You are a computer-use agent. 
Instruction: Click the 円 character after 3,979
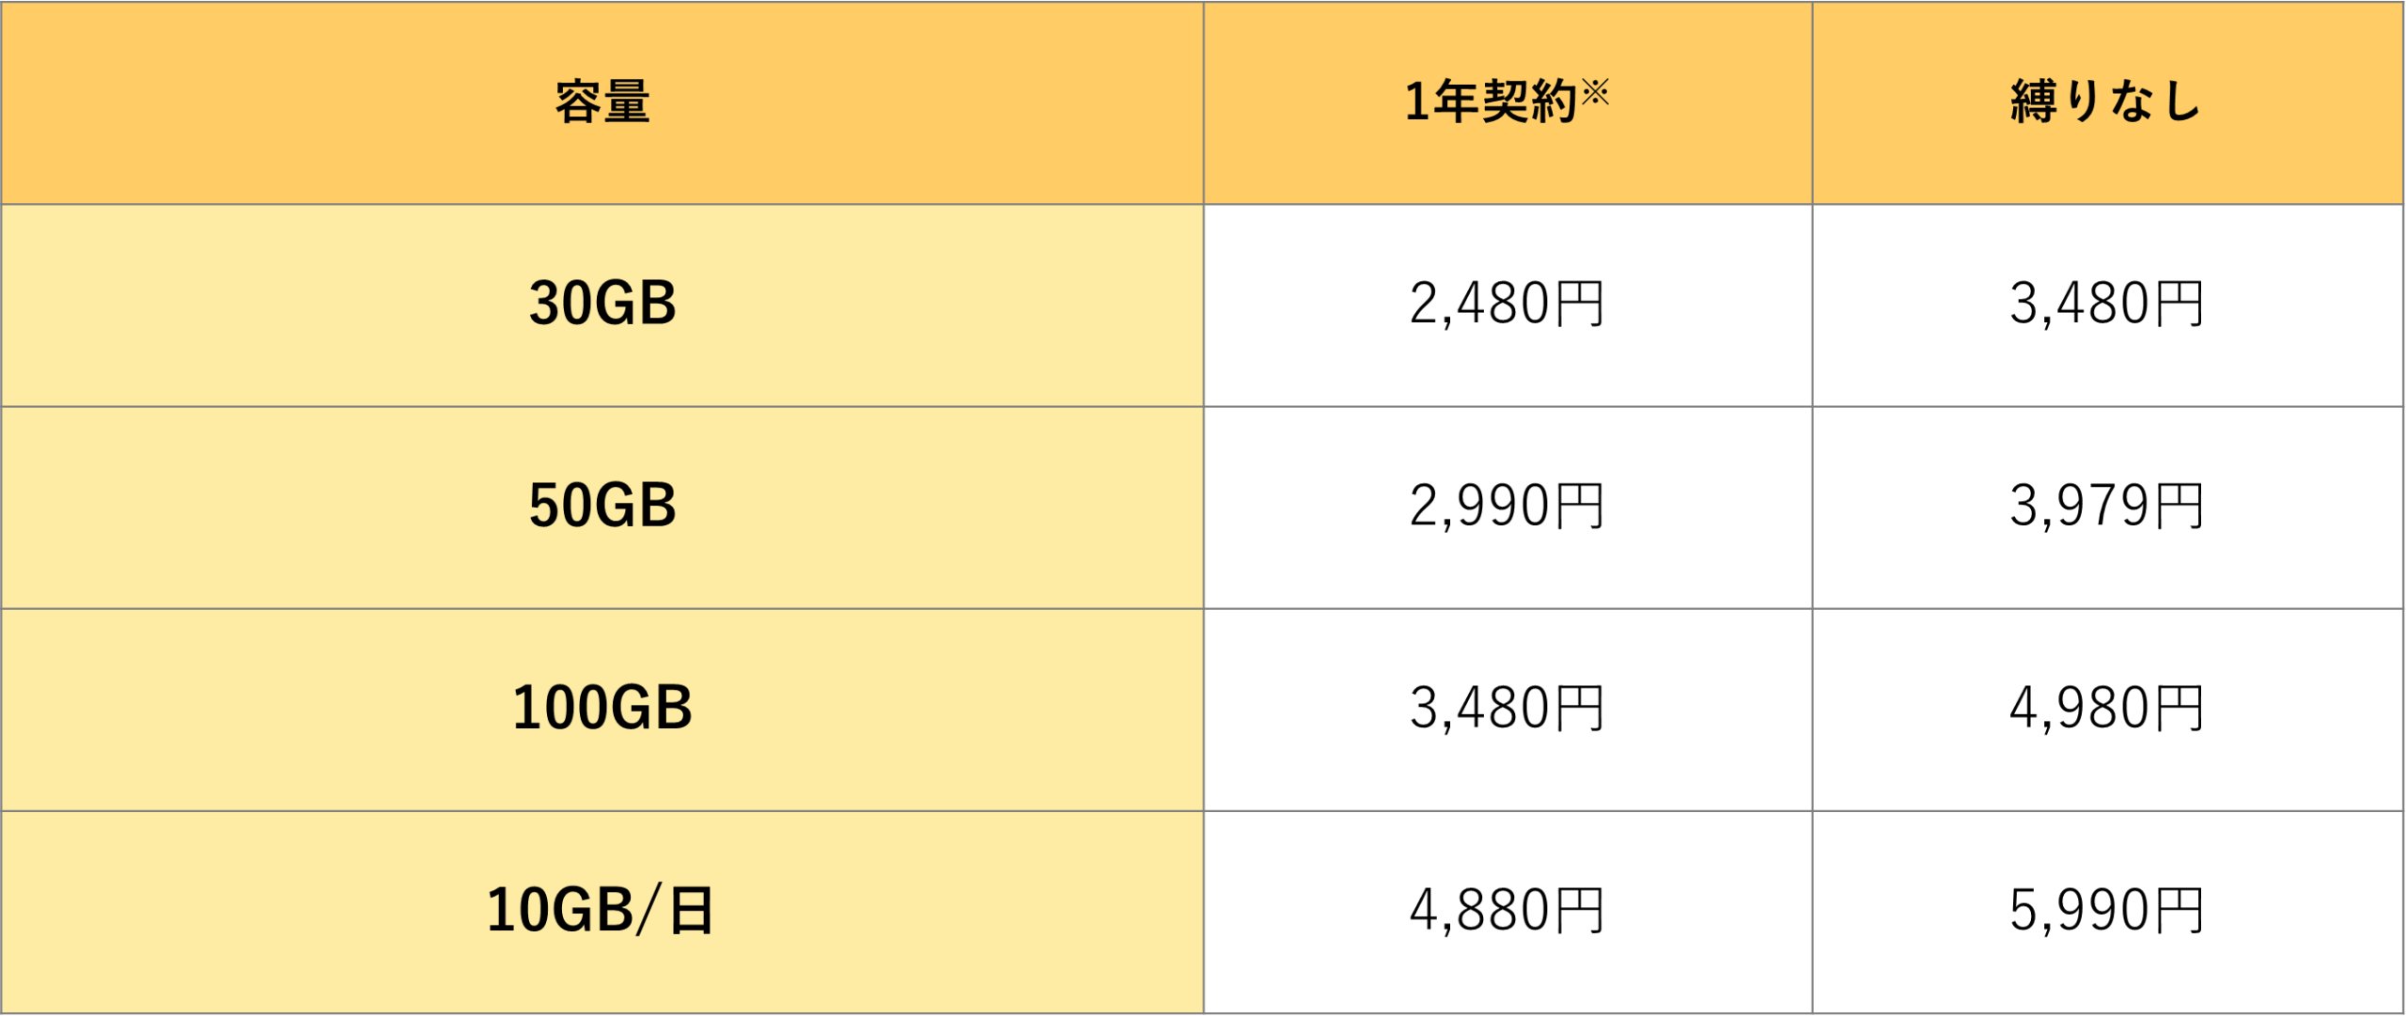[2179, 507]
